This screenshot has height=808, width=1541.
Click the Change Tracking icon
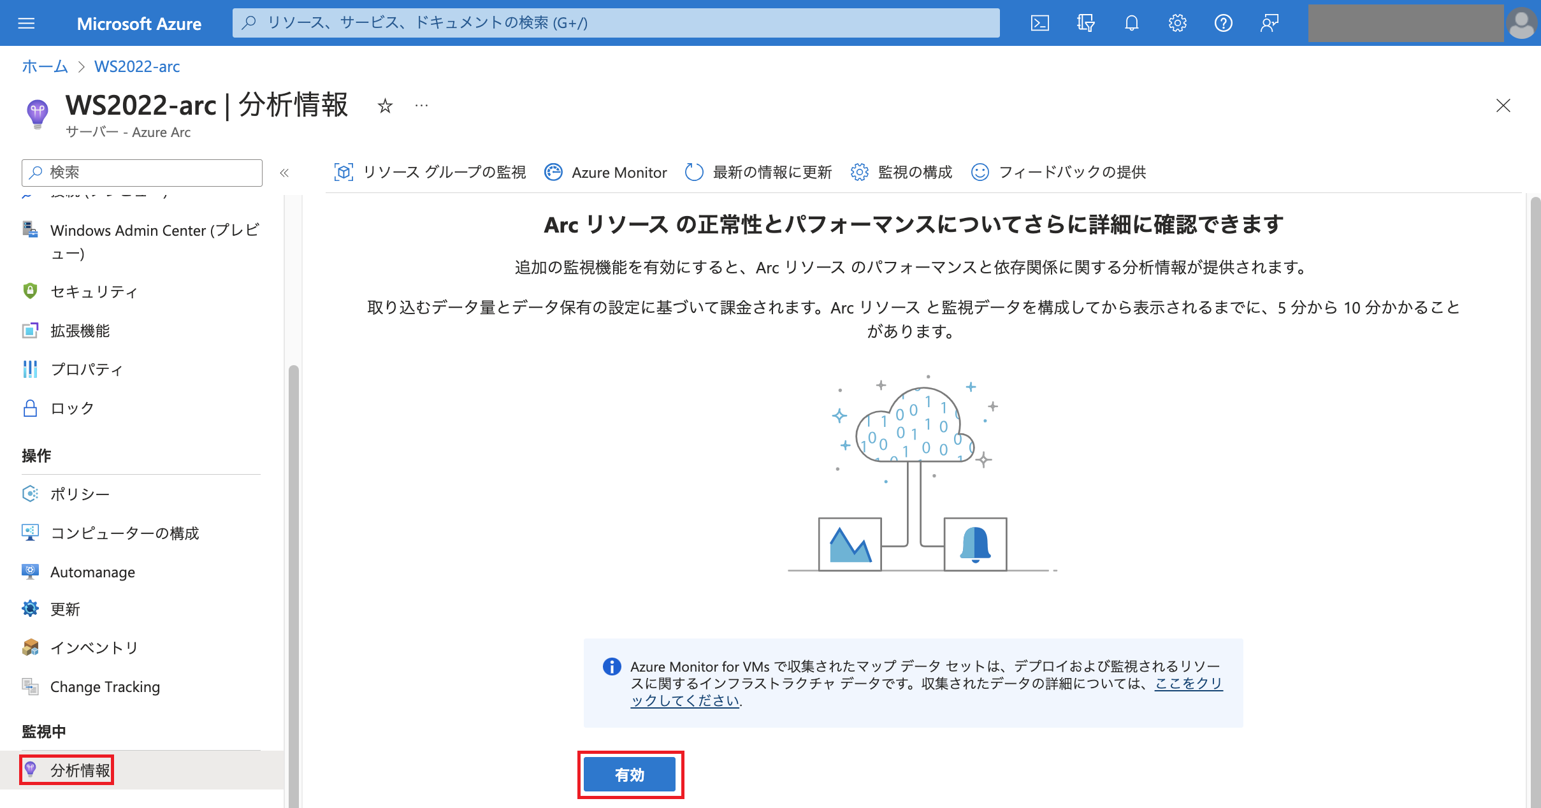(x=30, y=686)
